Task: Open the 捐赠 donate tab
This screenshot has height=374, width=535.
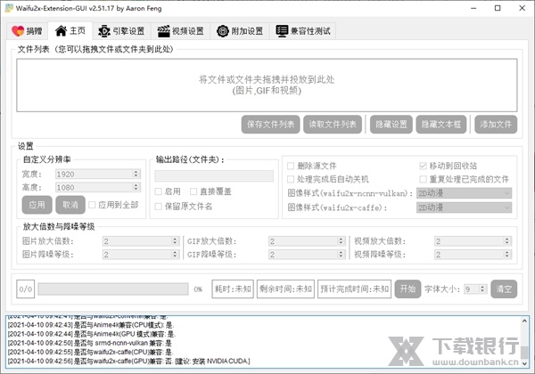Action: [27, 31]
